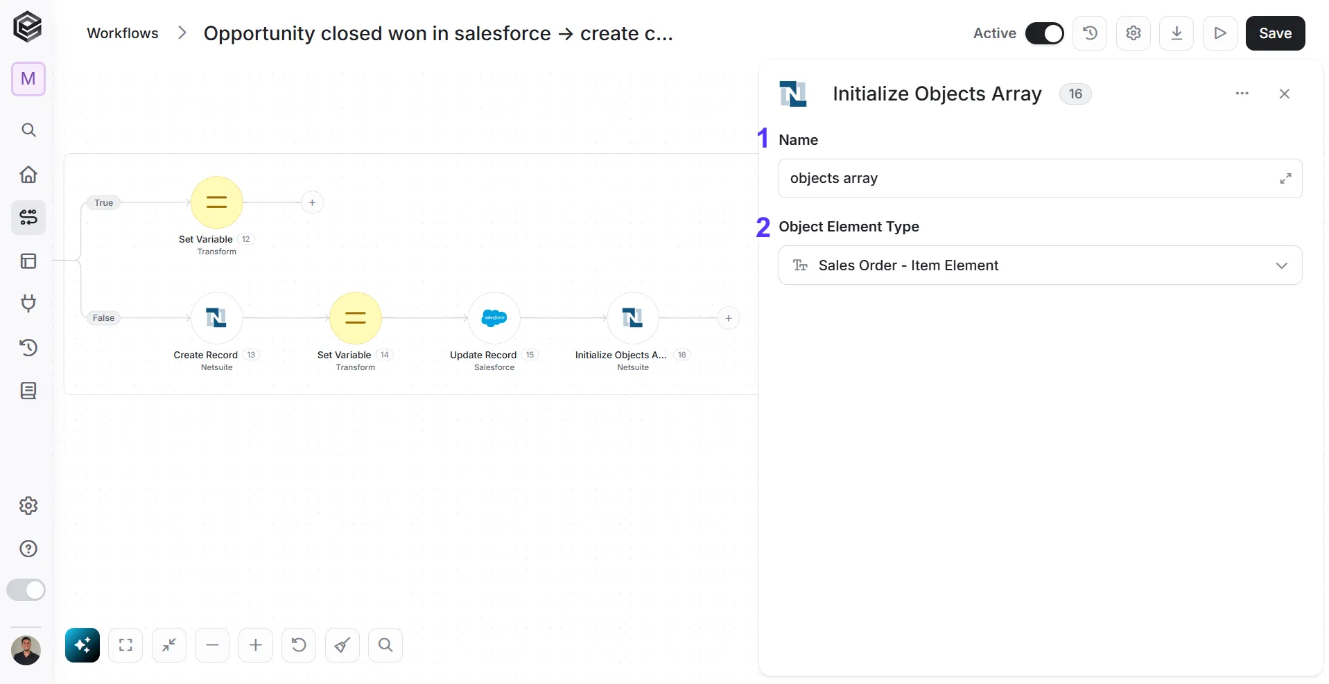This screenshot has height=684, width=1329.
Task: Open sidebar settings gear
Action: coord(28,506)
